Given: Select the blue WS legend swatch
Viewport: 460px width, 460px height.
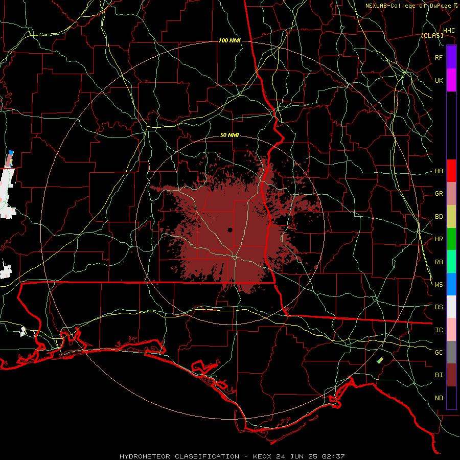Looking at the screenshot, I should [x=451, y=284].
